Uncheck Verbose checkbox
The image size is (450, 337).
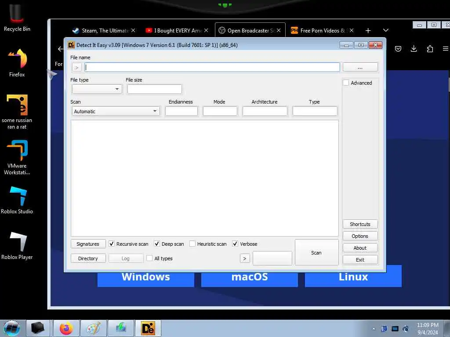click(235, 244)
